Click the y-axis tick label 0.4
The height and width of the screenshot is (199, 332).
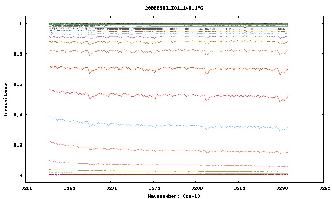(x=18, y=114)
